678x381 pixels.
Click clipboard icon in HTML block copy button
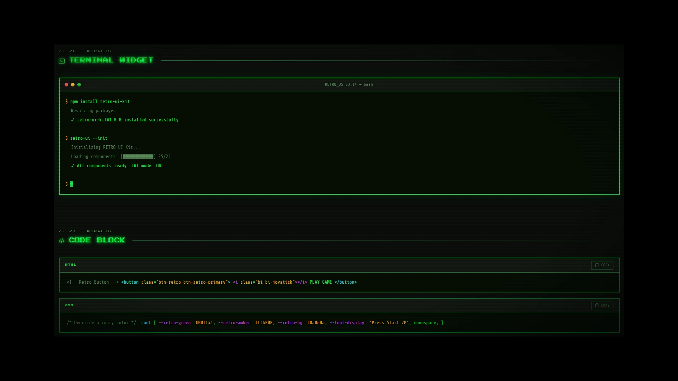pyautogui.click(x=597, y=265)
